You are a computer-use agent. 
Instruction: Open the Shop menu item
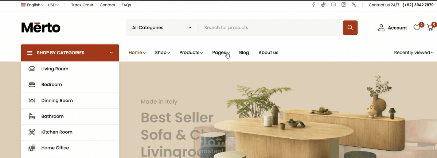[x=163, y=53]
